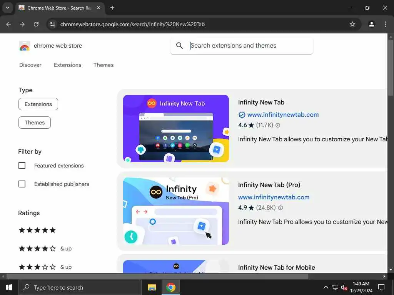This screenshot has height=295, width=394.
Task: Click the vertical scrollbar thumb
Action: [391, 68]
